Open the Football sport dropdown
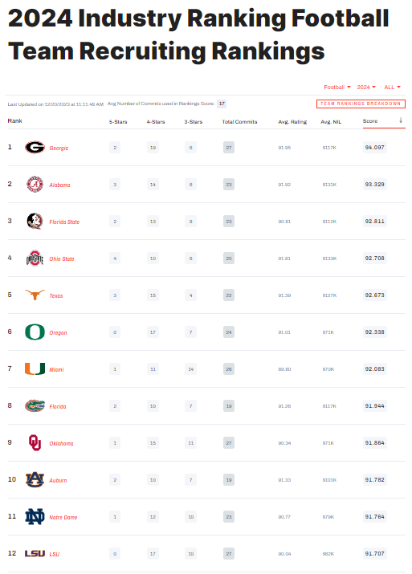 click(337, 88)
